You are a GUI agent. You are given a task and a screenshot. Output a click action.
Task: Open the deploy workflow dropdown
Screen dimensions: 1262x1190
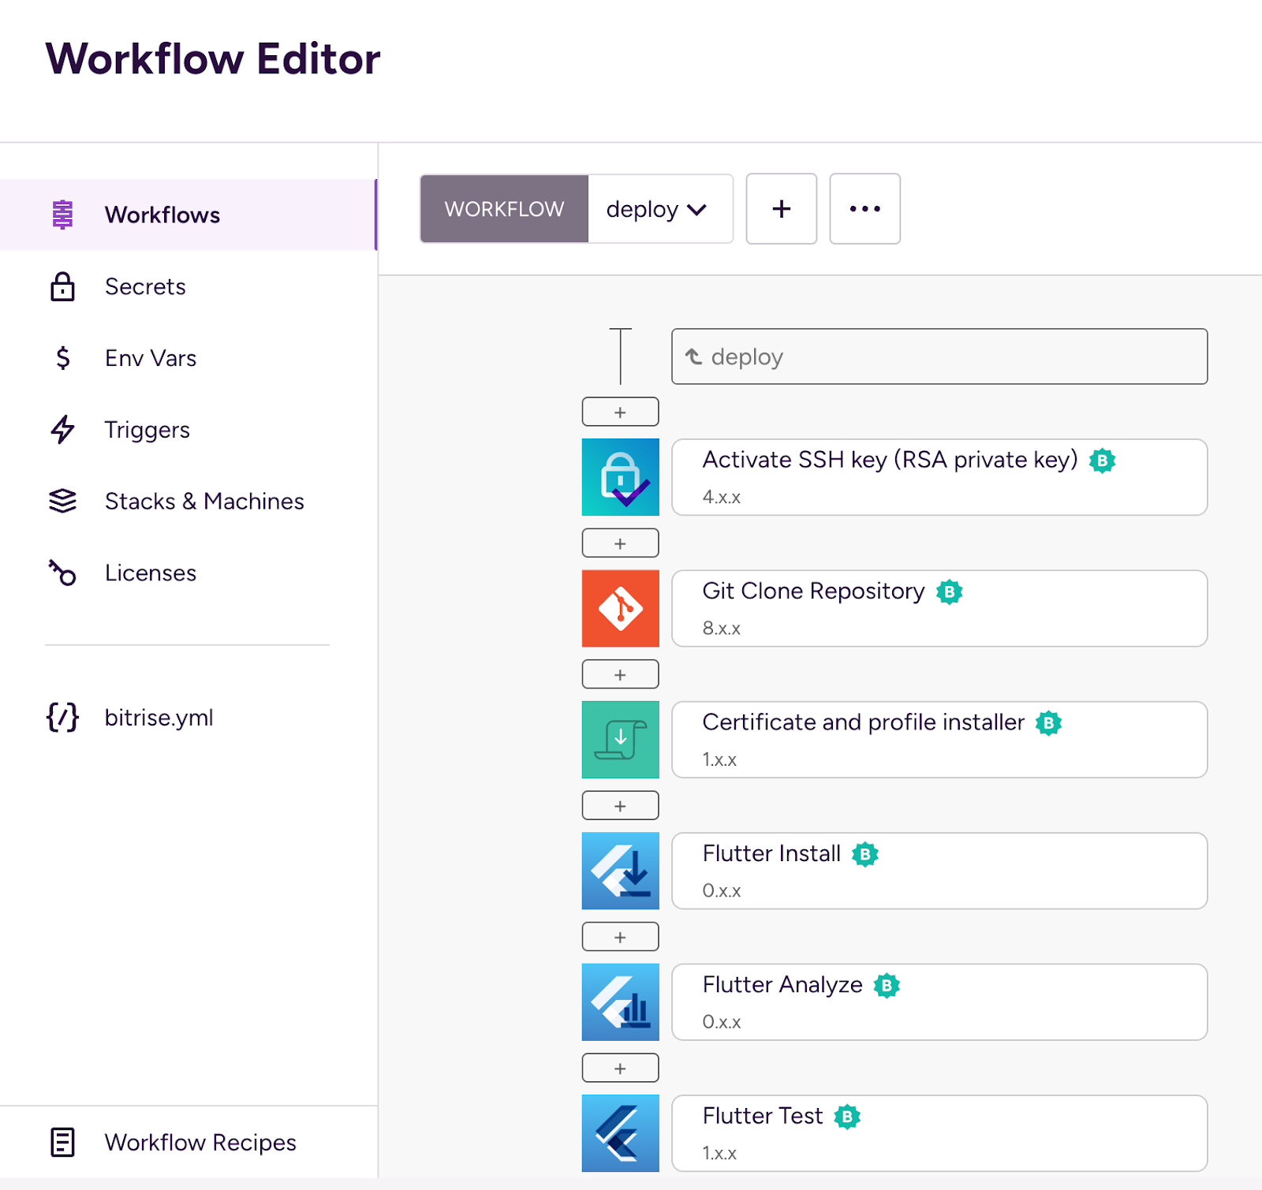click(659, 209)
